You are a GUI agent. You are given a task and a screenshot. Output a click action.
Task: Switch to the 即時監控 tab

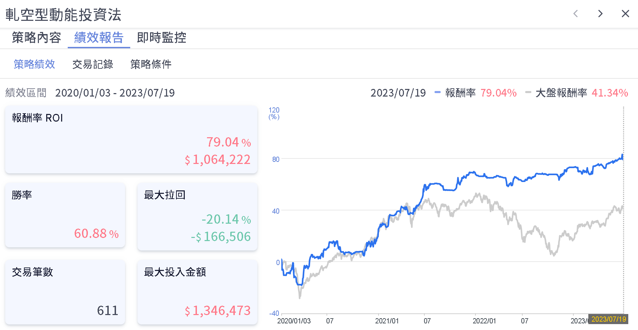click(x=161, y=38)
